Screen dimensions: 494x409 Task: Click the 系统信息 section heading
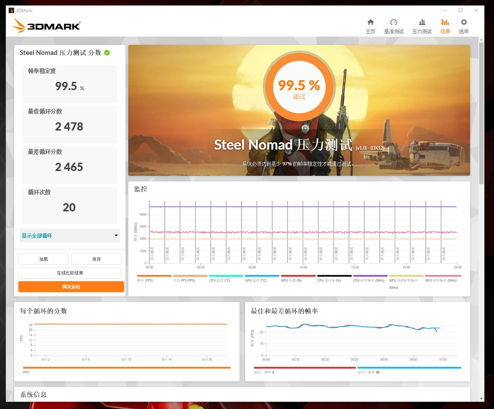(34, 394)
